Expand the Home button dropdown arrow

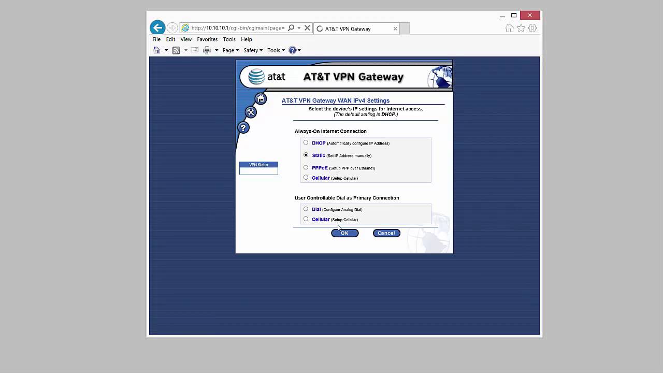click(166, 50)
